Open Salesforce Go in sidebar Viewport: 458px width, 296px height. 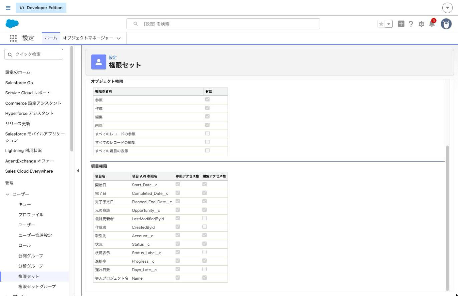click(19, 83)
